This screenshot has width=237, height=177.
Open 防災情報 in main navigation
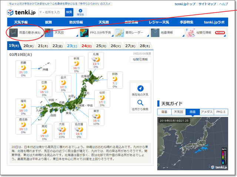76,22
